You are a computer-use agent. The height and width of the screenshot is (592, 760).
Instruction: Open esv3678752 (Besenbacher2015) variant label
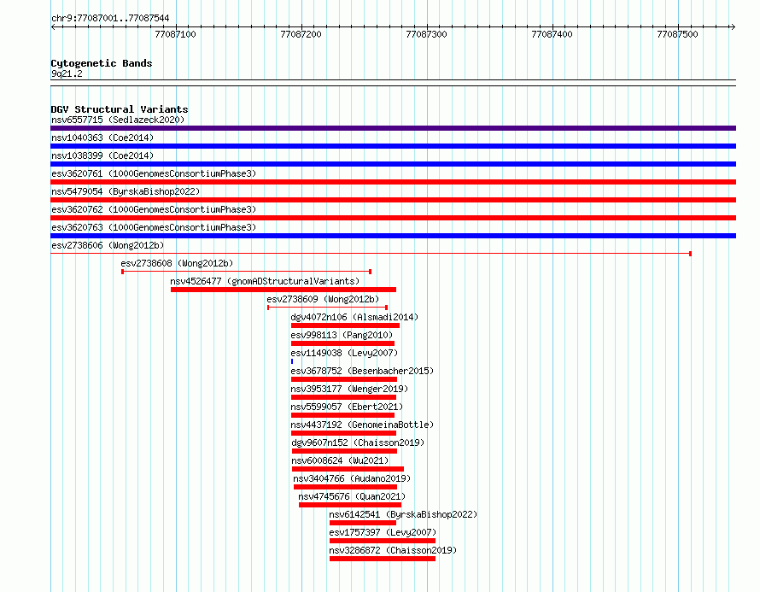tap(362, 371)
